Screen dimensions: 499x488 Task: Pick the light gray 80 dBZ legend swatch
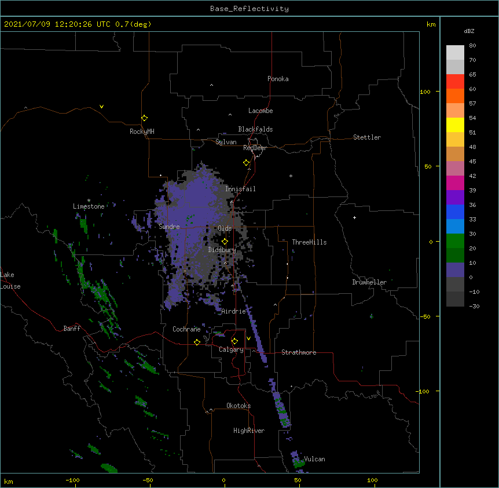[x=455, y=52]
